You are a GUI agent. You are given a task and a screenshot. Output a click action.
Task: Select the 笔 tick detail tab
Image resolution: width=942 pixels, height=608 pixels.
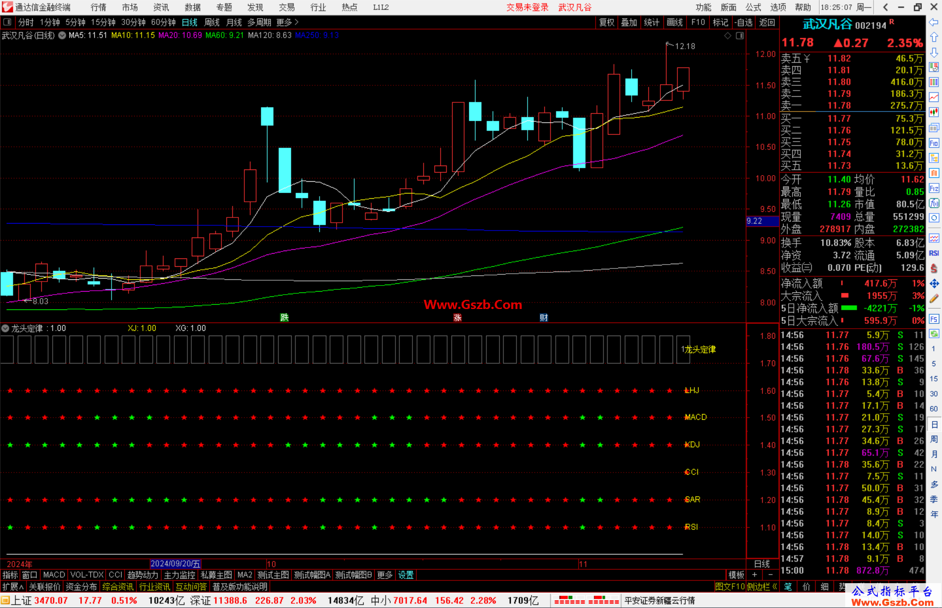tap(788, 587)
